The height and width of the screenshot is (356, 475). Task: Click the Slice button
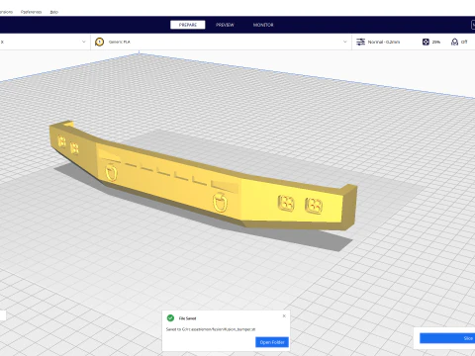tap(447, 338)
